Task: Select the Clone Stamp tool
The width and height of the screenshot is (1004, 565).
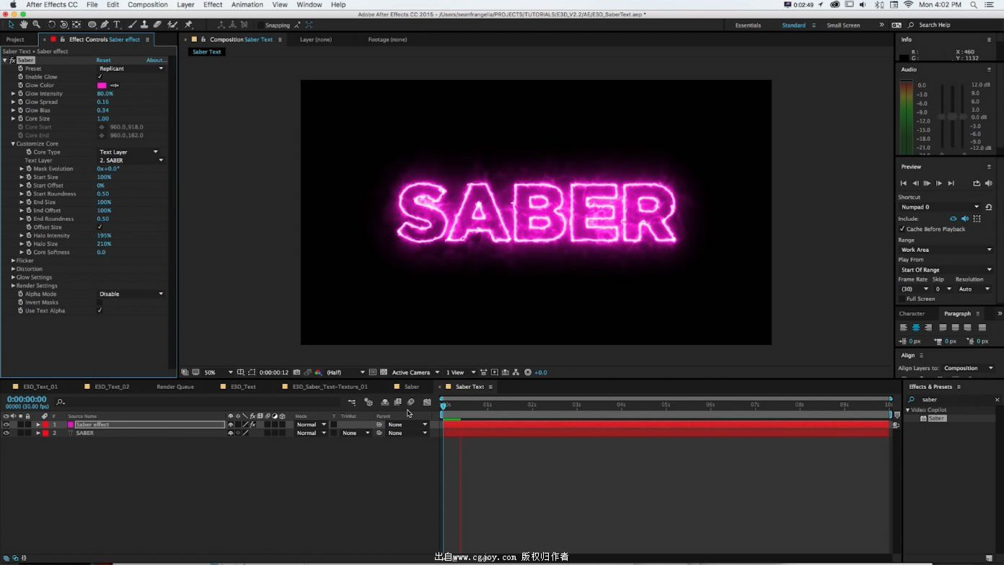Action: [x=144, y=25]
